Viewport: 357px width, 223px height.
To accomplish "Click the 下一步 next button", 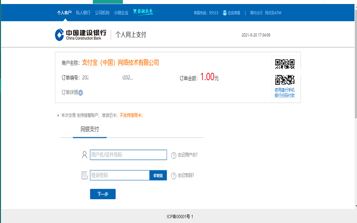I will 103,194.
